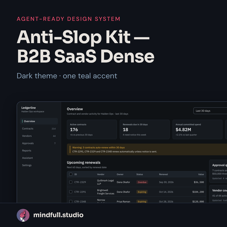Screen dimensions: 227x227
Task: Click the $36,500 value cell
Action: [x=199, y=182]
